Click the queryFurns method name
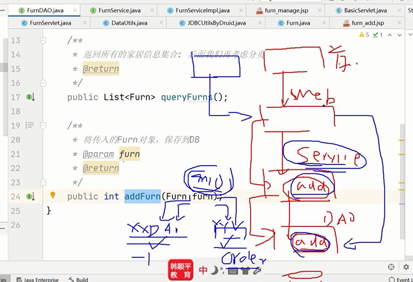 pos(187,97)
